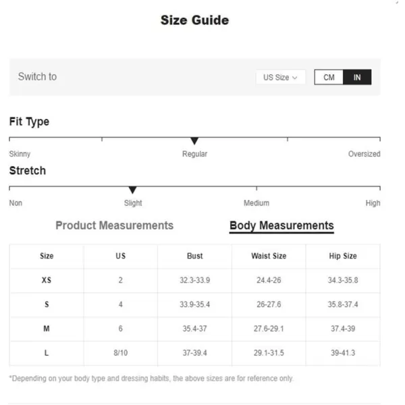
Task: Click the US column header
Action: 121,256
